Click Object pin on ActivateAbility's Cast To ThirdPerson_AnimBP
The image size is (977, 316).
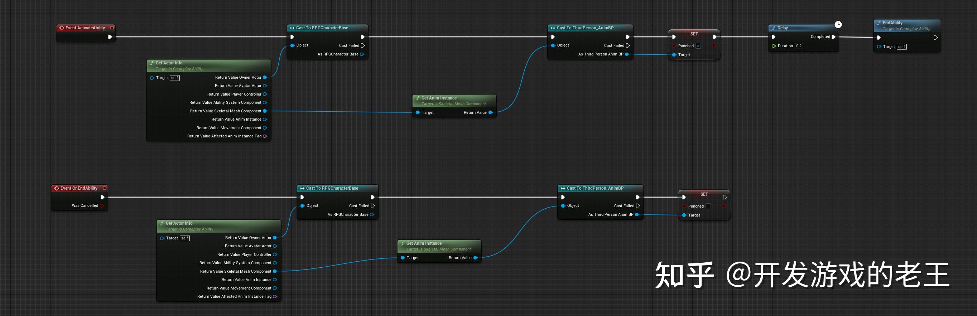pyautogui.click(x=553, y=45)
